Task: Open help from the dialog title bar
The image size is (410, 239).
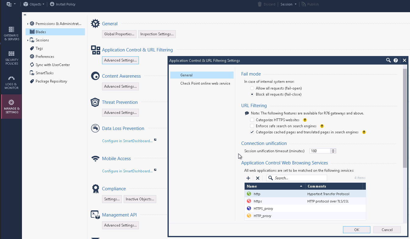Action: (x=396, y=60)
